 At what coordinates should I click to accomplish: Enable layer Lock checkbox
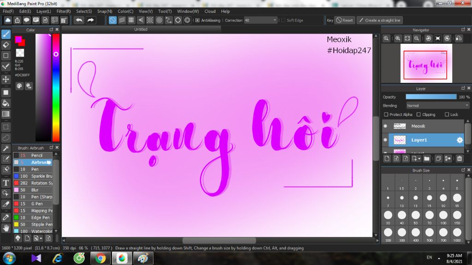(447, 115)
